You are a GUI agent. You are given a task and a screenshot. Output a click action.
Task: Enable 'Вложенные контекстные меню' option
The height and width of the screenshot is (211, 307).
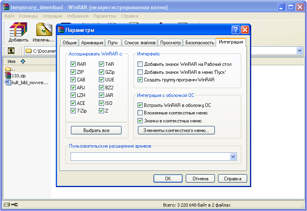click(x=140, y=113)
